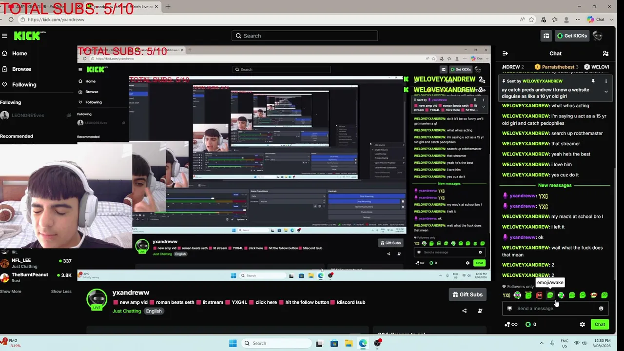The image size is (624, 351).
Task: Open chat settings gear
Action: click(582, 325)
